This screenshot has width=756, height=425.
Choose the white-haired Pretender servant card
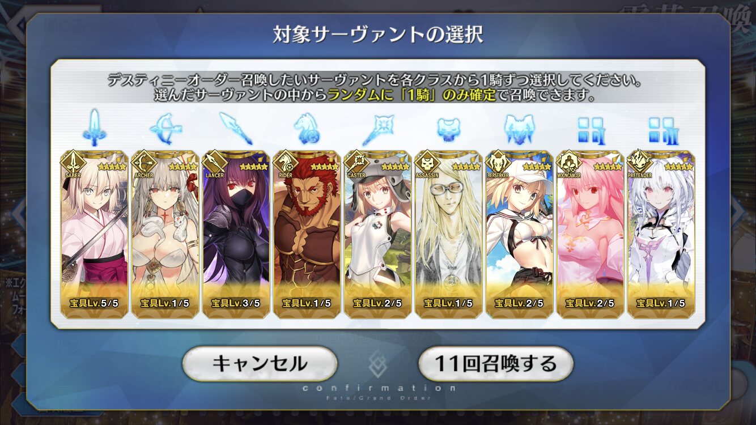(661, 234)
